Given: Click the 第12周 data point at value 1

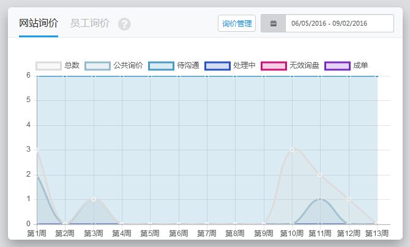Looking at the screenshot, I should coord(349,199).
